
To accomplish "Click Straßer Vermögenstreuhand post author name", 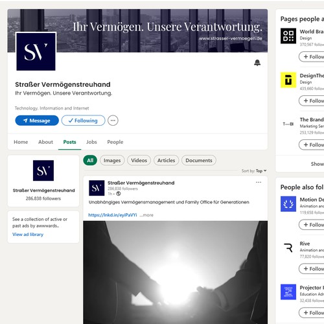I will tap(141, 183).
